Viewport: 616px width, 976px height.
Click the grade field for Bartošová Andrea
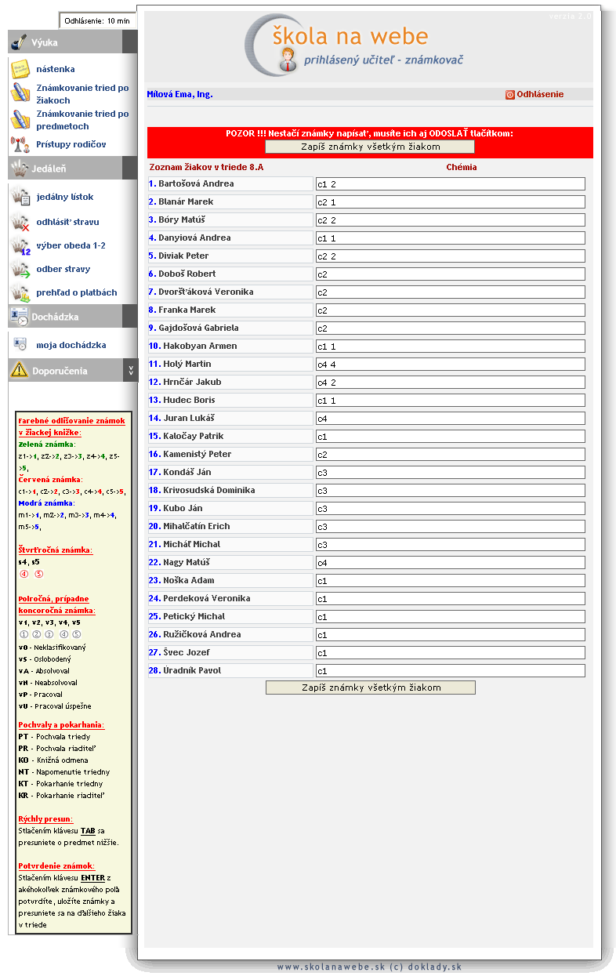450,184
